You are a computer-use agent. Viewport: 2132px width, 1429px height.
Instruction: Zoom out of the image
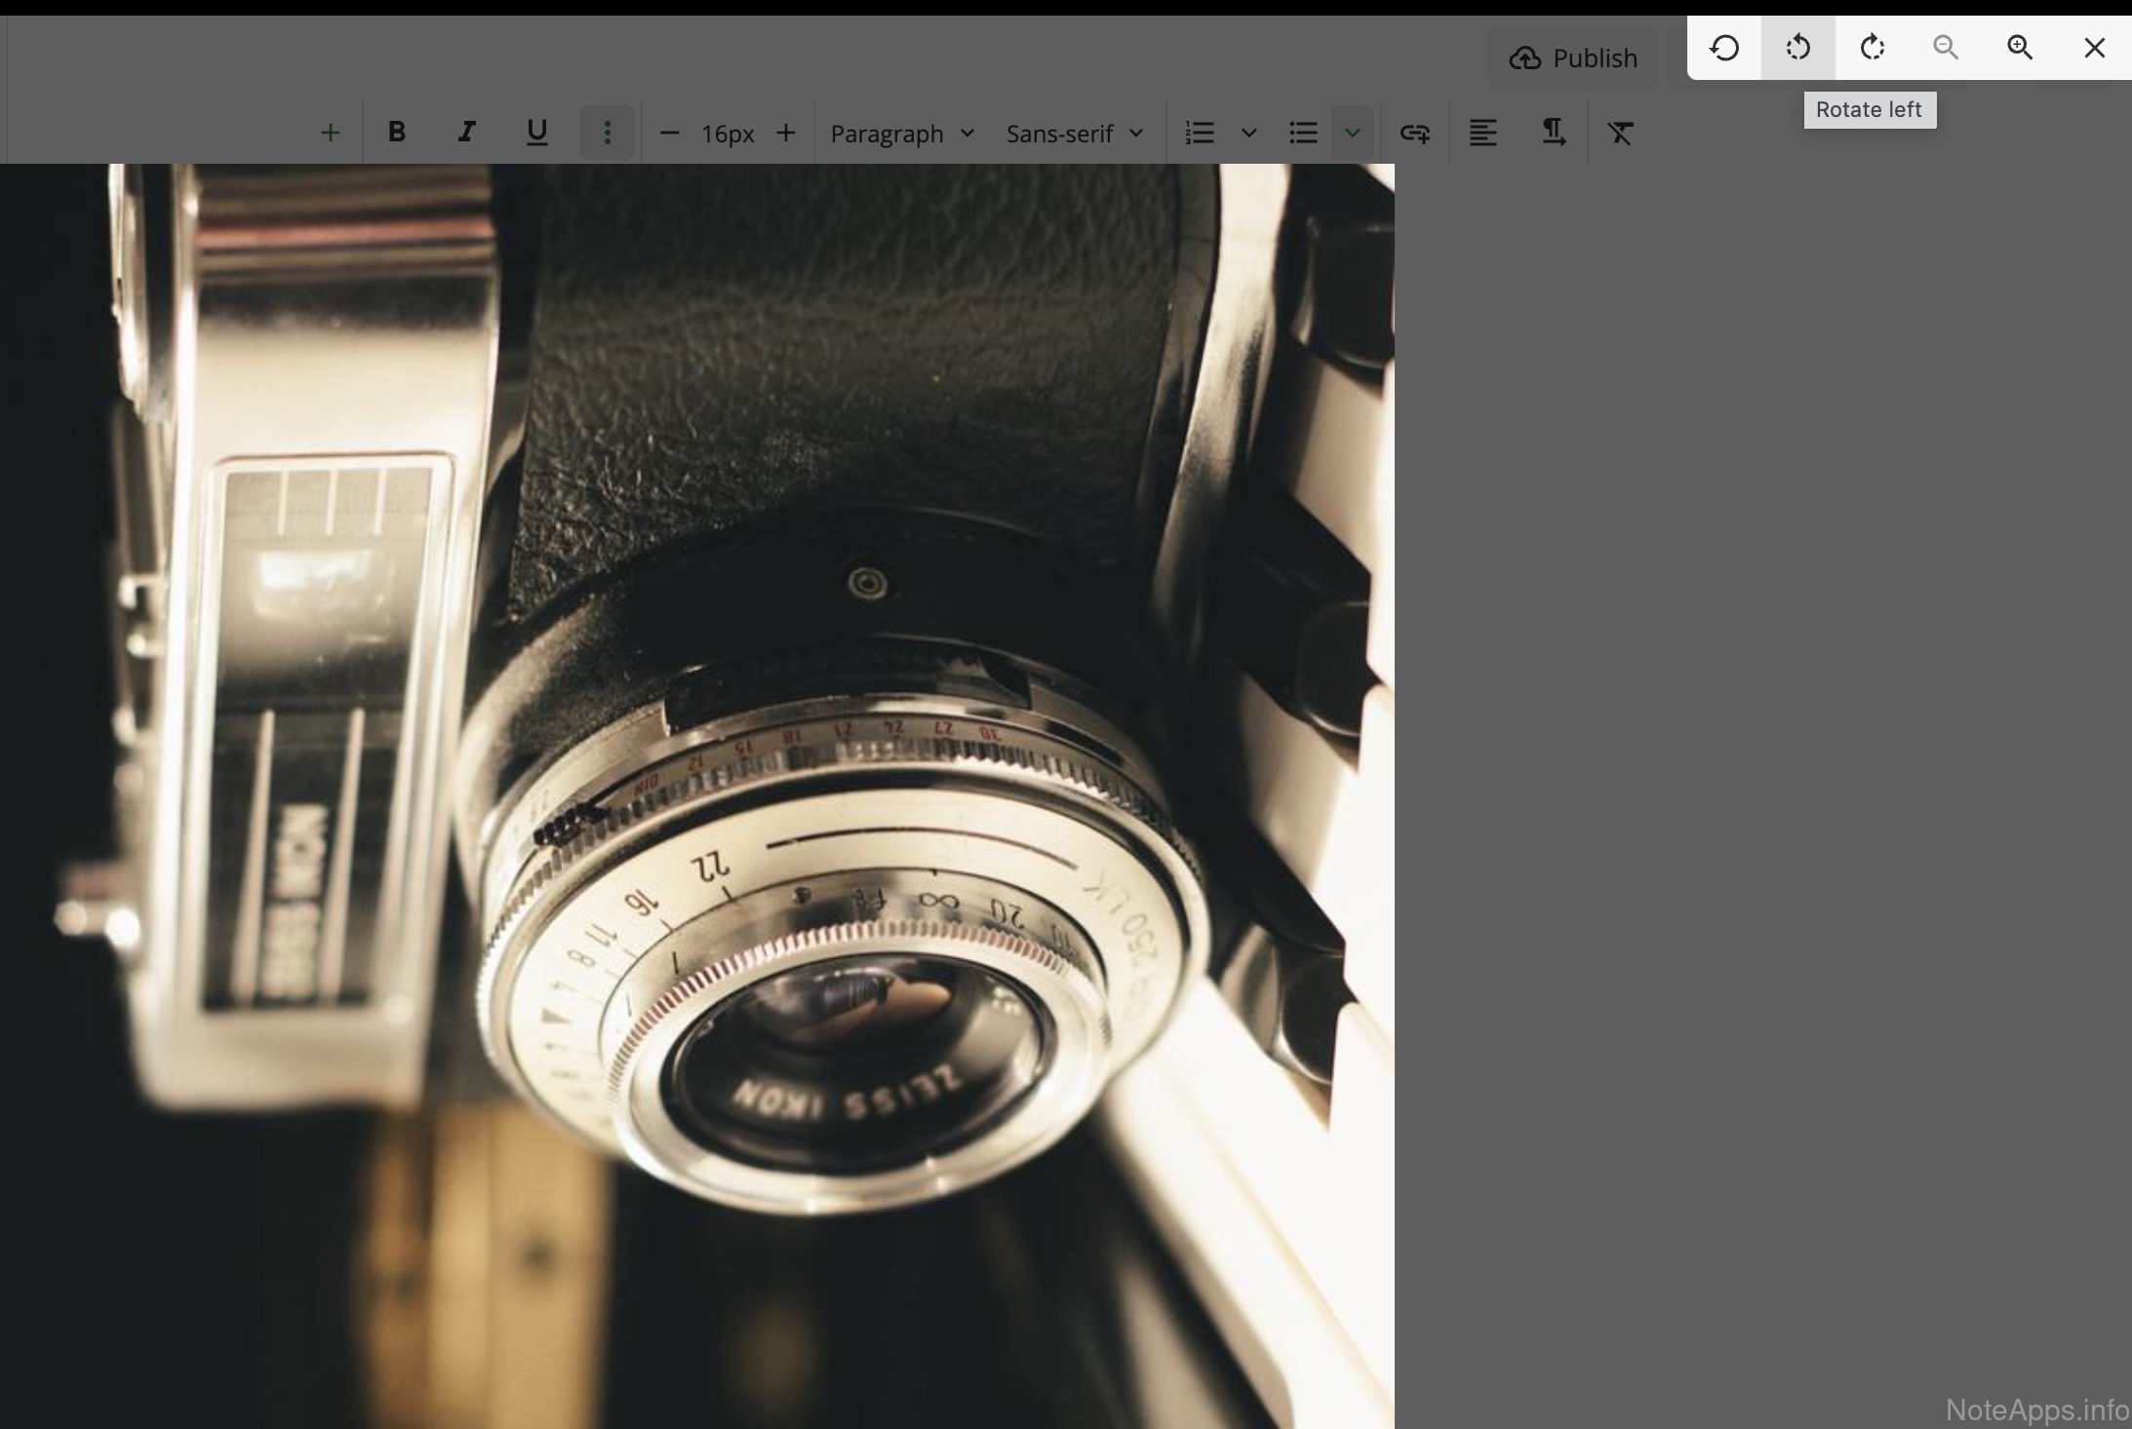[1946, 48]
